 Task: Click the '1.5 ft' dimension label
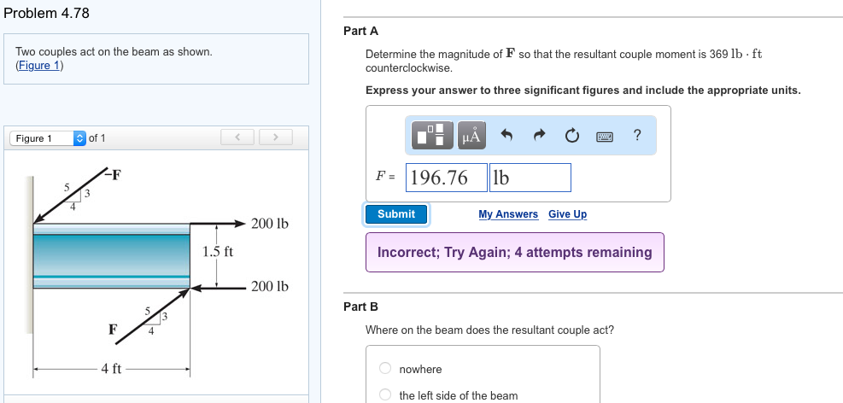(x=218, y=252)
